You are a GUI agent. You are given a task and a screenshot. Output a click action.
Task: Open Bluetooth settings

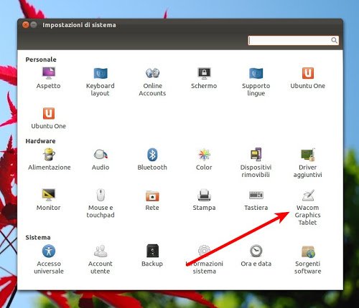click(x=152, y=159)
